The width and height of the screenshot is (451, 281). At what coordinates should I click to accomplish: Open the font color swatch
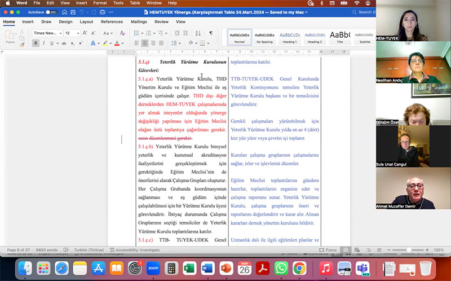[x=117, y=43]
